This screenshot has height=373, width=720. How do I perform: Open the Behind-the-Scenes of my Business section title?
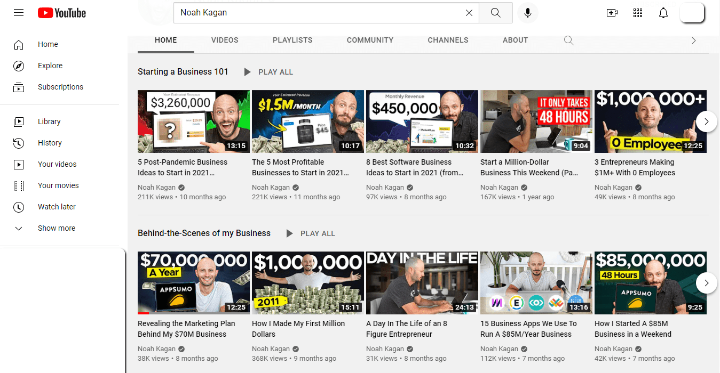204,233
